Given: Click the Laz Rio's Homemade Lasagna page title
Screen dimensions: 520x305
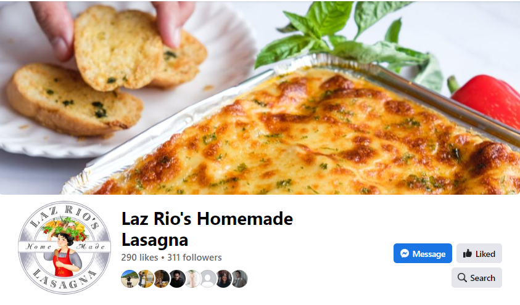Looking at the screenshot, I should pos(207,229).
